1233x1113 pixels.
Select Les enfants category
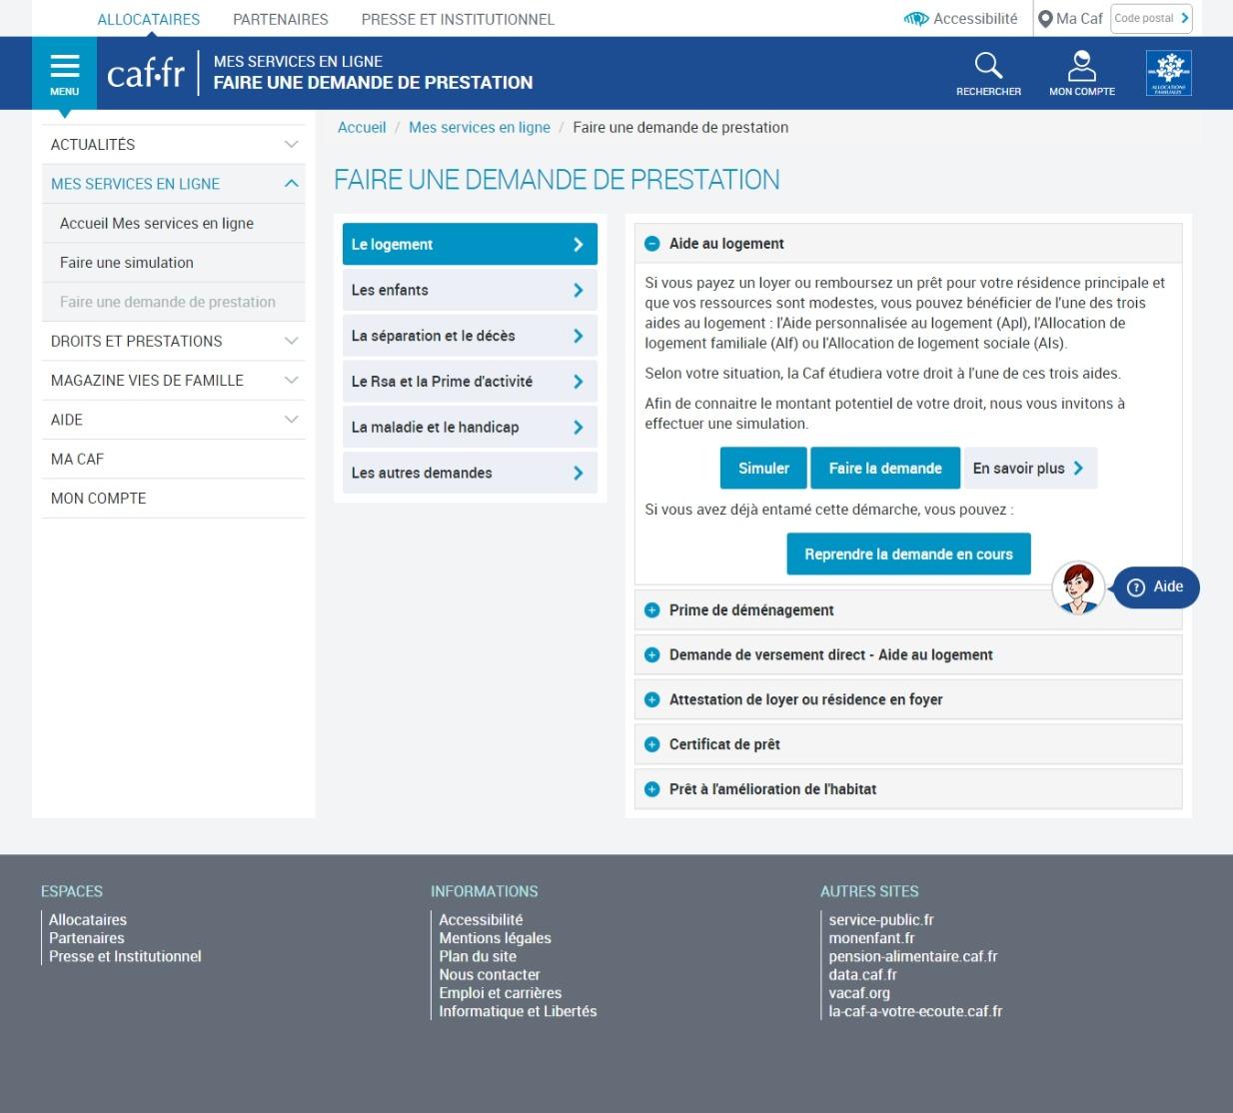[x=470, y=290]
